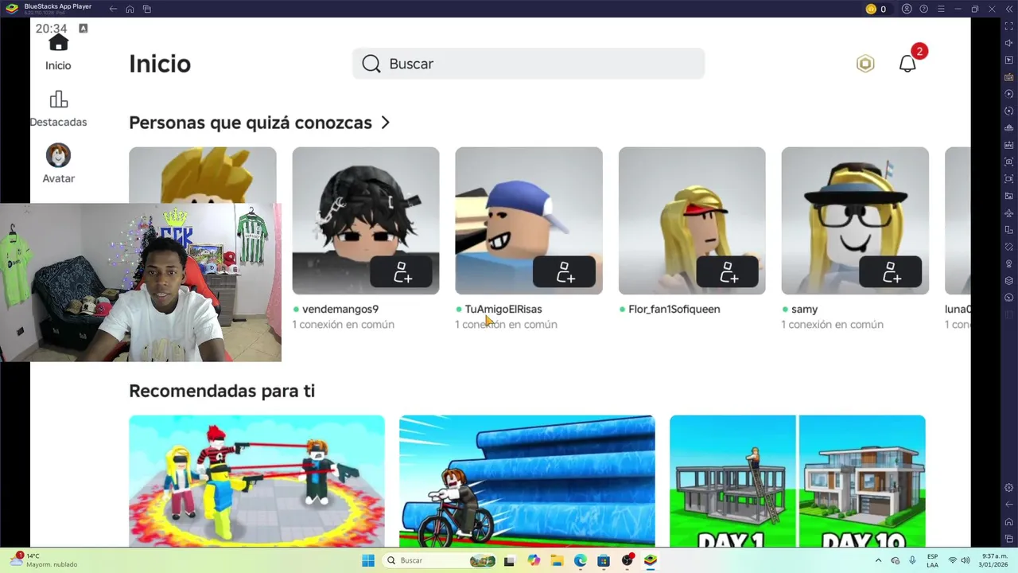Click '1 conexión en común' under vendemangos9
This screenshot has height=573, width=1018.
(x=343, y=325)
